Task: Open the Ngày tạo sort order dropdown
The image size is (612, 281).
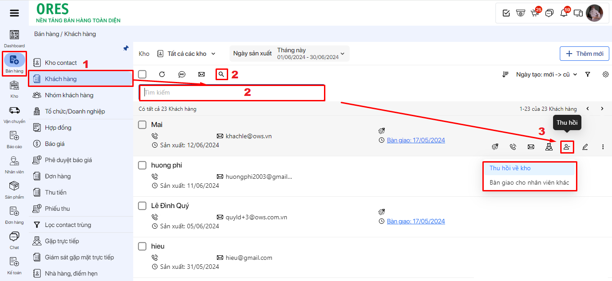Action: (x=546, y=74)
